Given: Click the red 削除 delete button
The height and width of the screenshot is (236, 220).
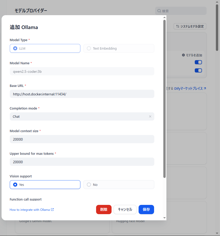Looking at the screenshot, I should pos(104,209).
